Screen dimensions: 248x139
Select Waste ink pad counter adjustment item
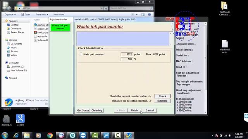60,27
